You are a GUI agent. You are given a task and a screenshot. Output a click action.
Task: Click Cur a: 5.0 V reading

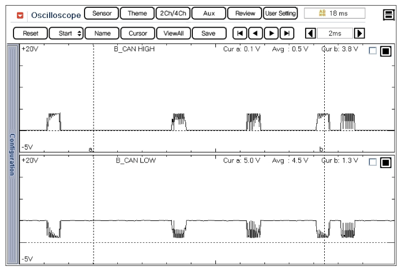(x=241, y=161)
